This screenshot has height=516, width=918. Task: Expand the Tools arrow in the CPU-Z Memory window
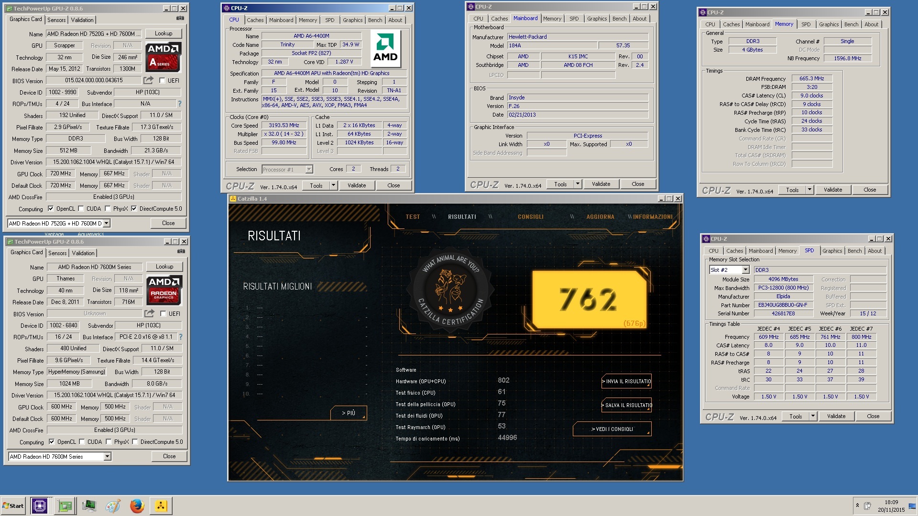[809, 190]
